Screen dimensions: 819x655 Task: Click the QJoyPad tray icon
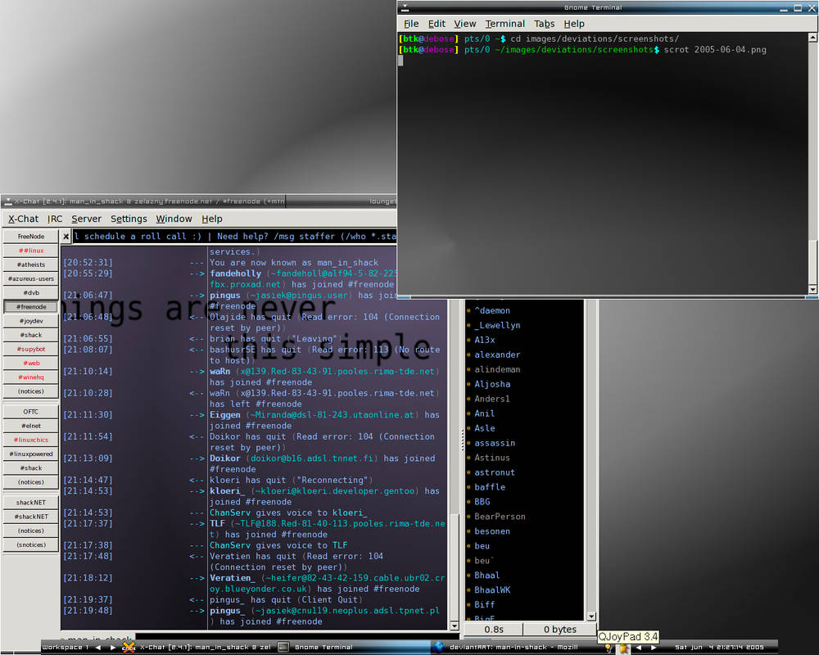(623, 648)
